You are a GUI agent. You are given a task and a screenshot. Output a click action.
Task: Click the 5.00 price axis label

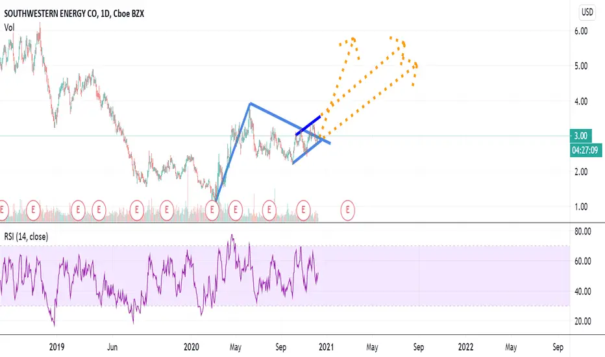[581, 66]
